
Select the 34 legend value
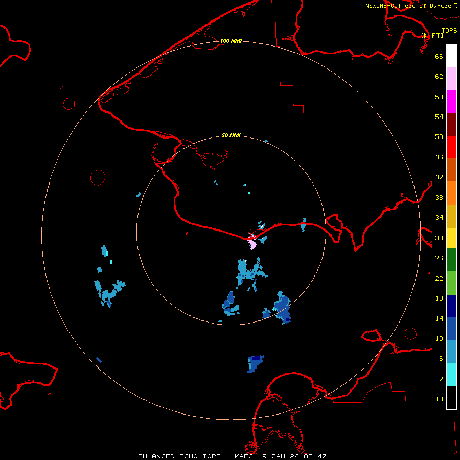439,218
